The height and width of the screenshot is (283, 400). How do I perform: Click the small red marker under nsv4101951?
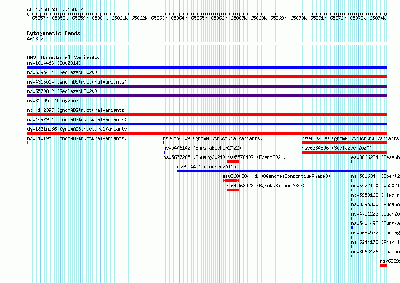[27, 143]
